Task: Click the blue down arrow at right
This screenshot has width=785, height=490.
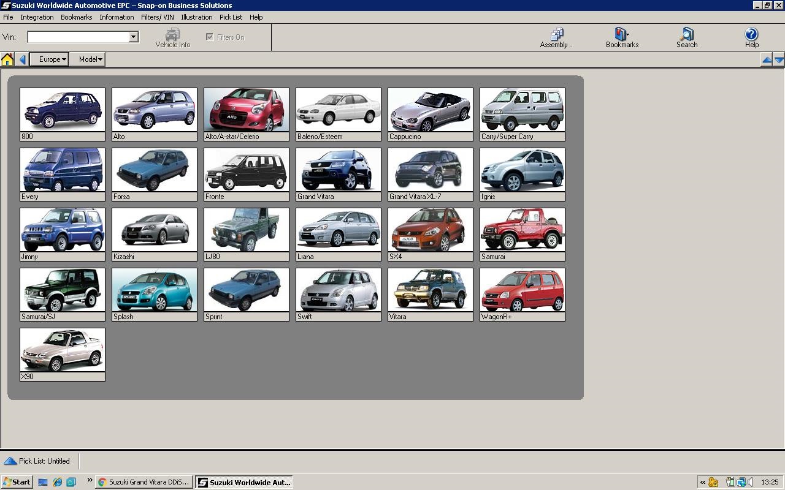Action: pos(779,59)
